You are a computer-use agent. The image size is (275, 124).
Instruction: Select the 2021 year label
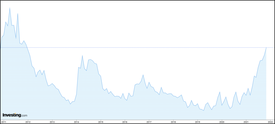(246, 122)
